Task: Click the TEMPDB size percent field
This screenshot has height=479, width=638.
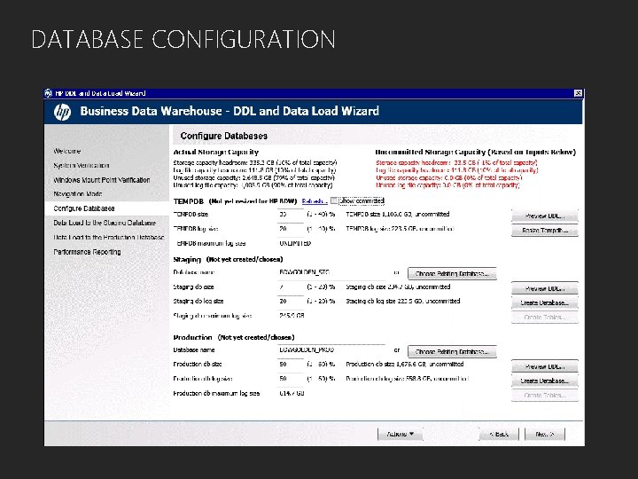Action: [291, 215]
